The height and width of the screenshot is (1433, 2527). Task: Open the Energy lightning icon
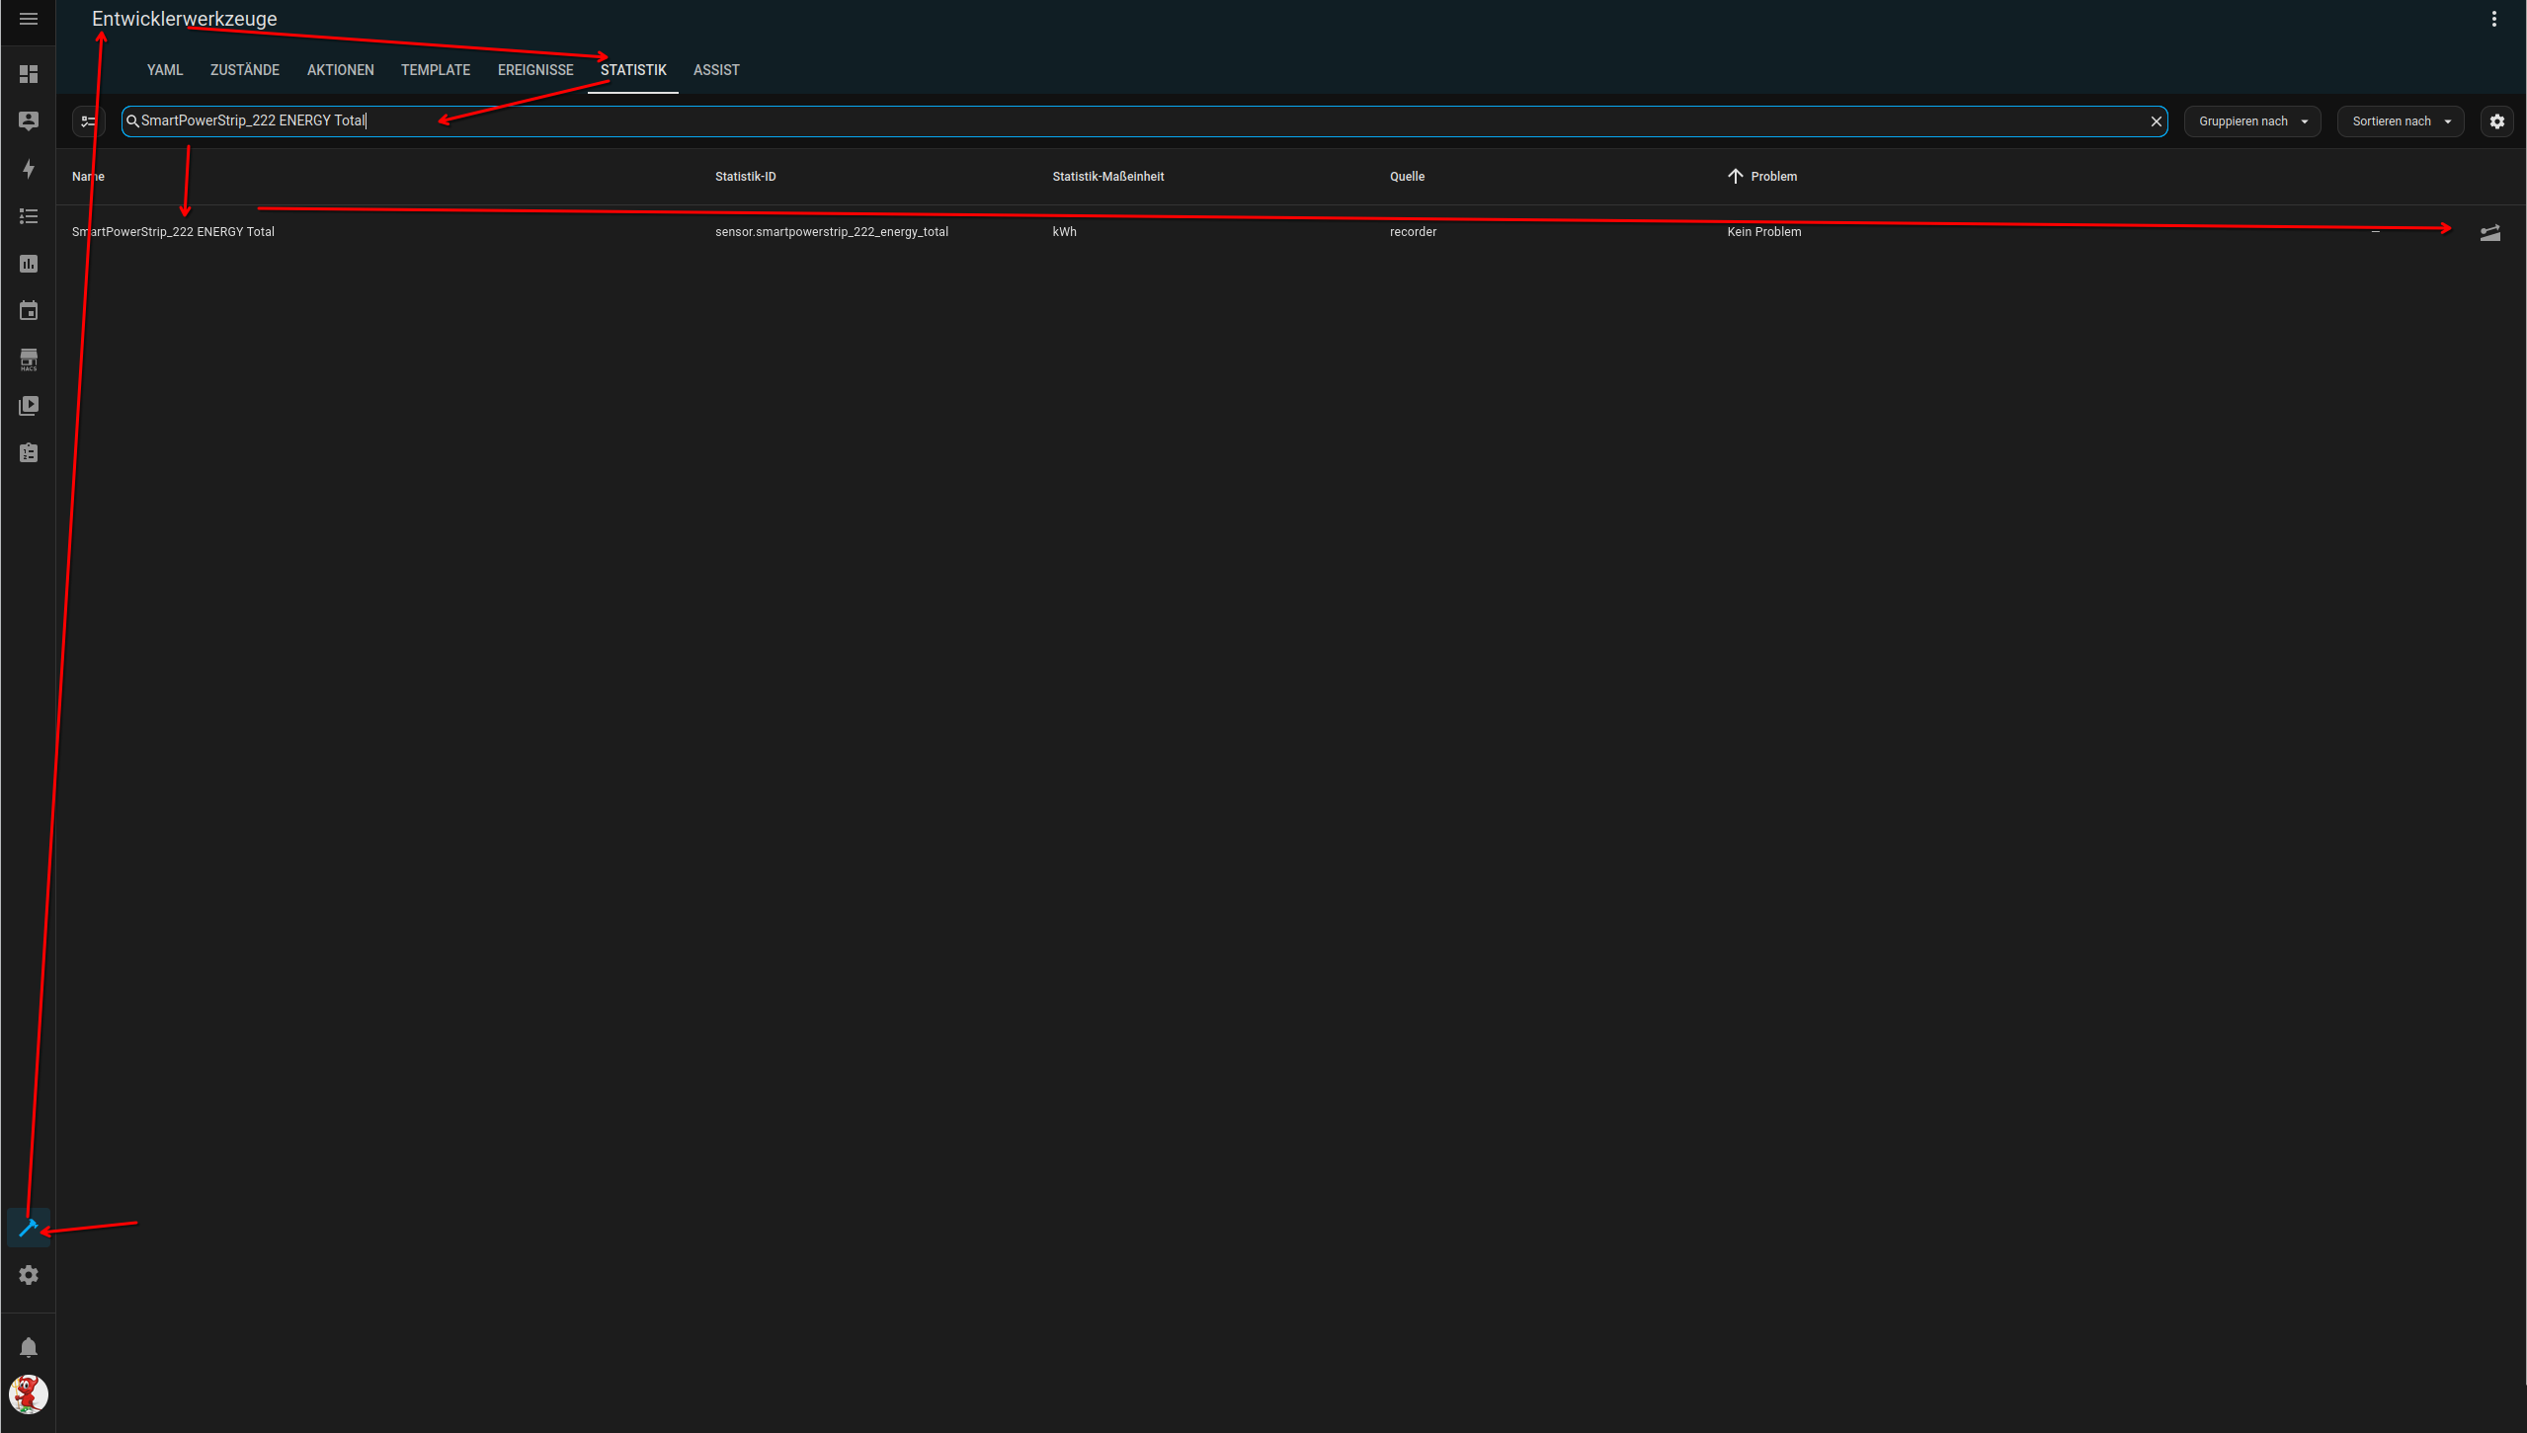click(x=29, y=169)
